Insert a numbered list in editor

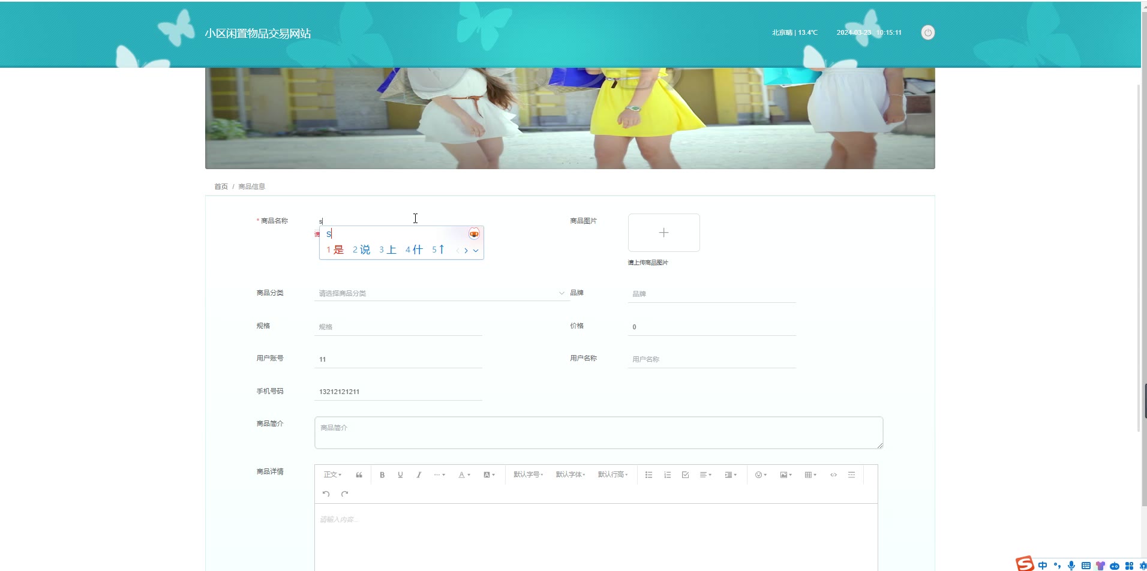pos(667,475)
